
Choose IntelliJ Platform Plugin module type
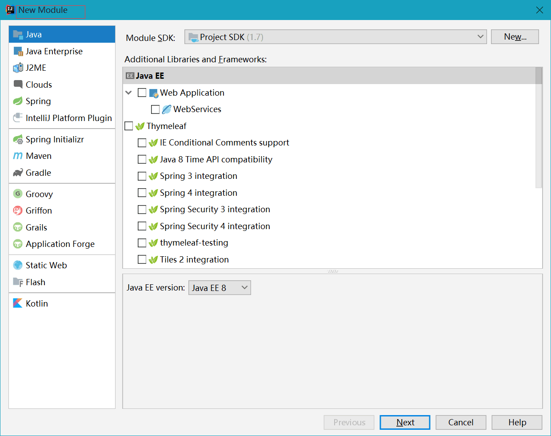(68, 118)
